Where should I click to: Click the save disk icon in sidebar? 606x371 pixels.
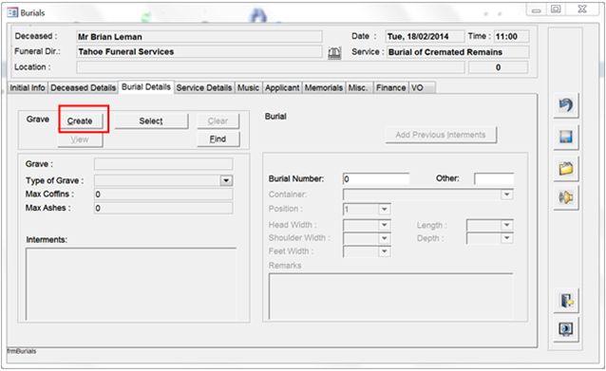pyautogui.click(x=566, y=137)
